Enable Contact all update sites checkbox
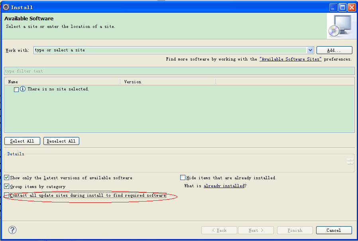Viewport: 358px width, 241px height. pyautogui.click(x=7, y=195)
